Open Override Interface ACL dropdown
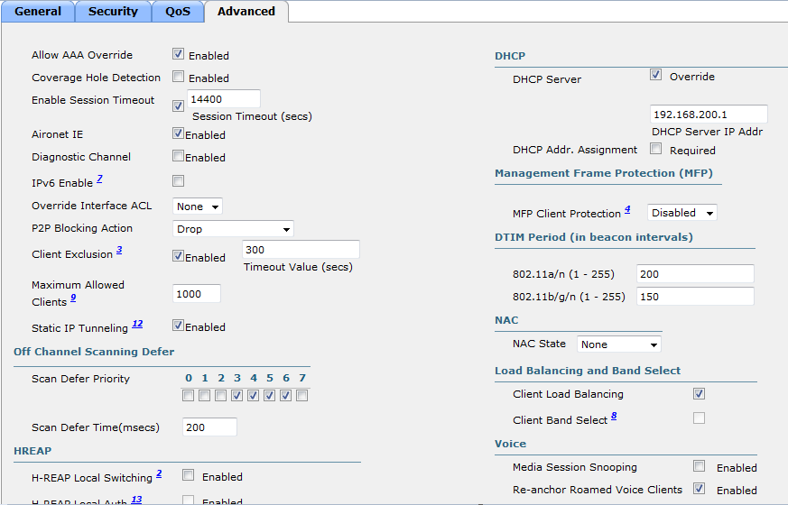 [x=198, y=207]
